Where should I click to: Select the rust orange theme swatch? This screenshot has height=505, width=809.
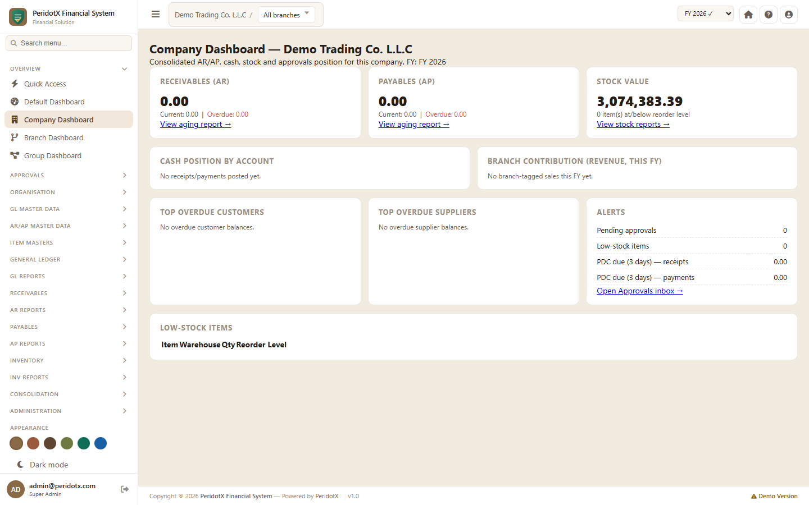click(x=33, y=443)
